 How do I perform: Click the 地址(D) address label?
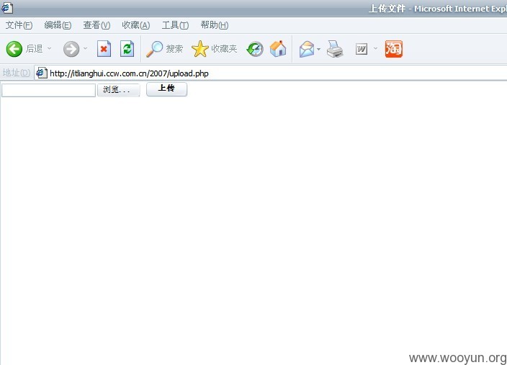[16, 73]
